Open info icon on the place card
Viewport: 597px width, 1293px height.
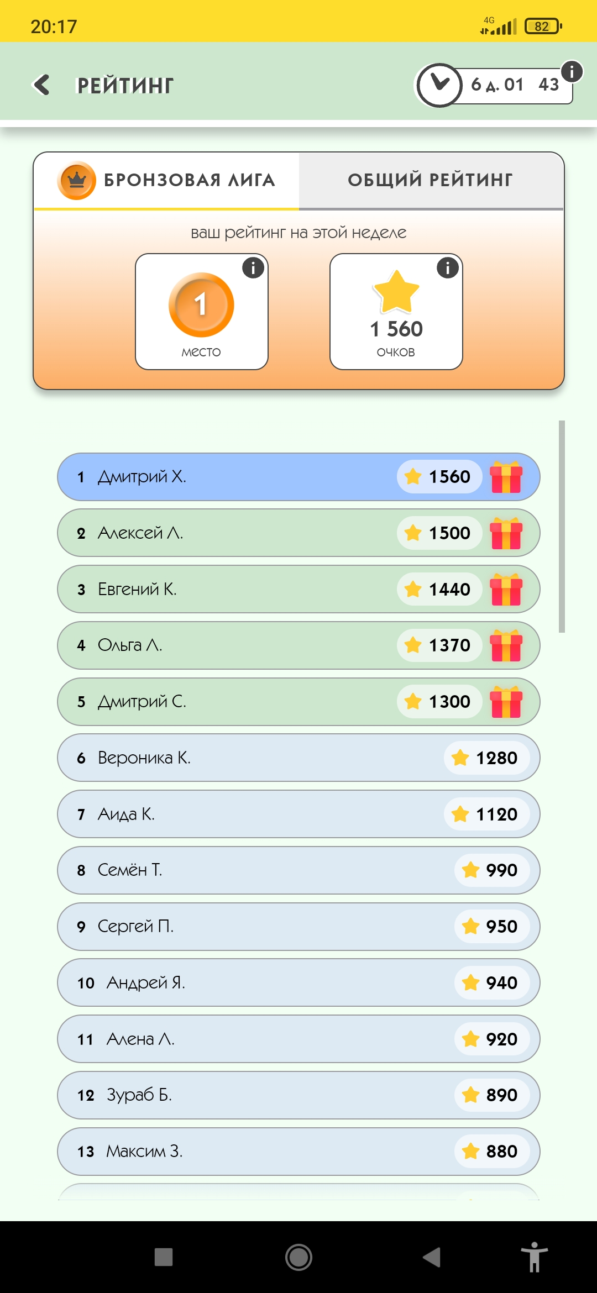253,268
